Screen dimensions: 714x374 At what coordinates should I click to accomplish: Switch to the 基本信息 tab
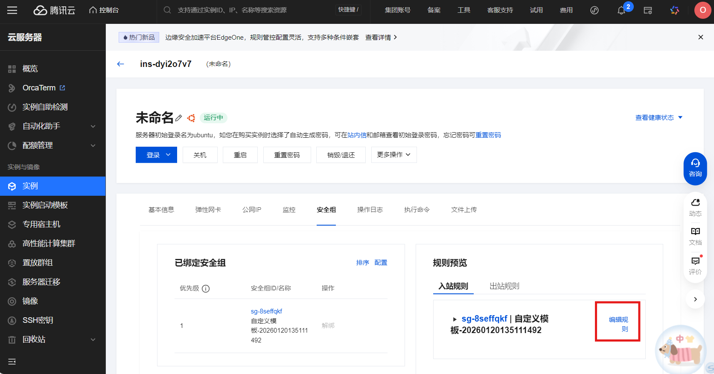tap(161, 210)
